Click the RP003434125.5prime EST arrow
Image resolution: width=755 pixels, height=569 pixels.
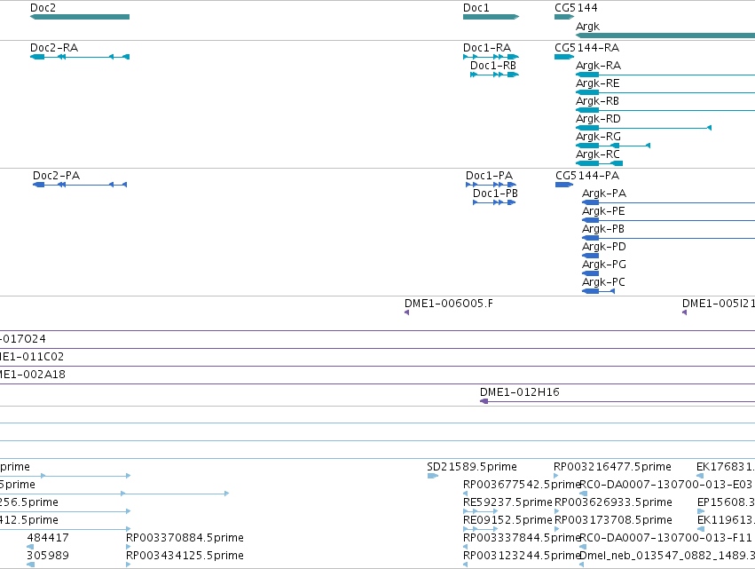(128, 565)
